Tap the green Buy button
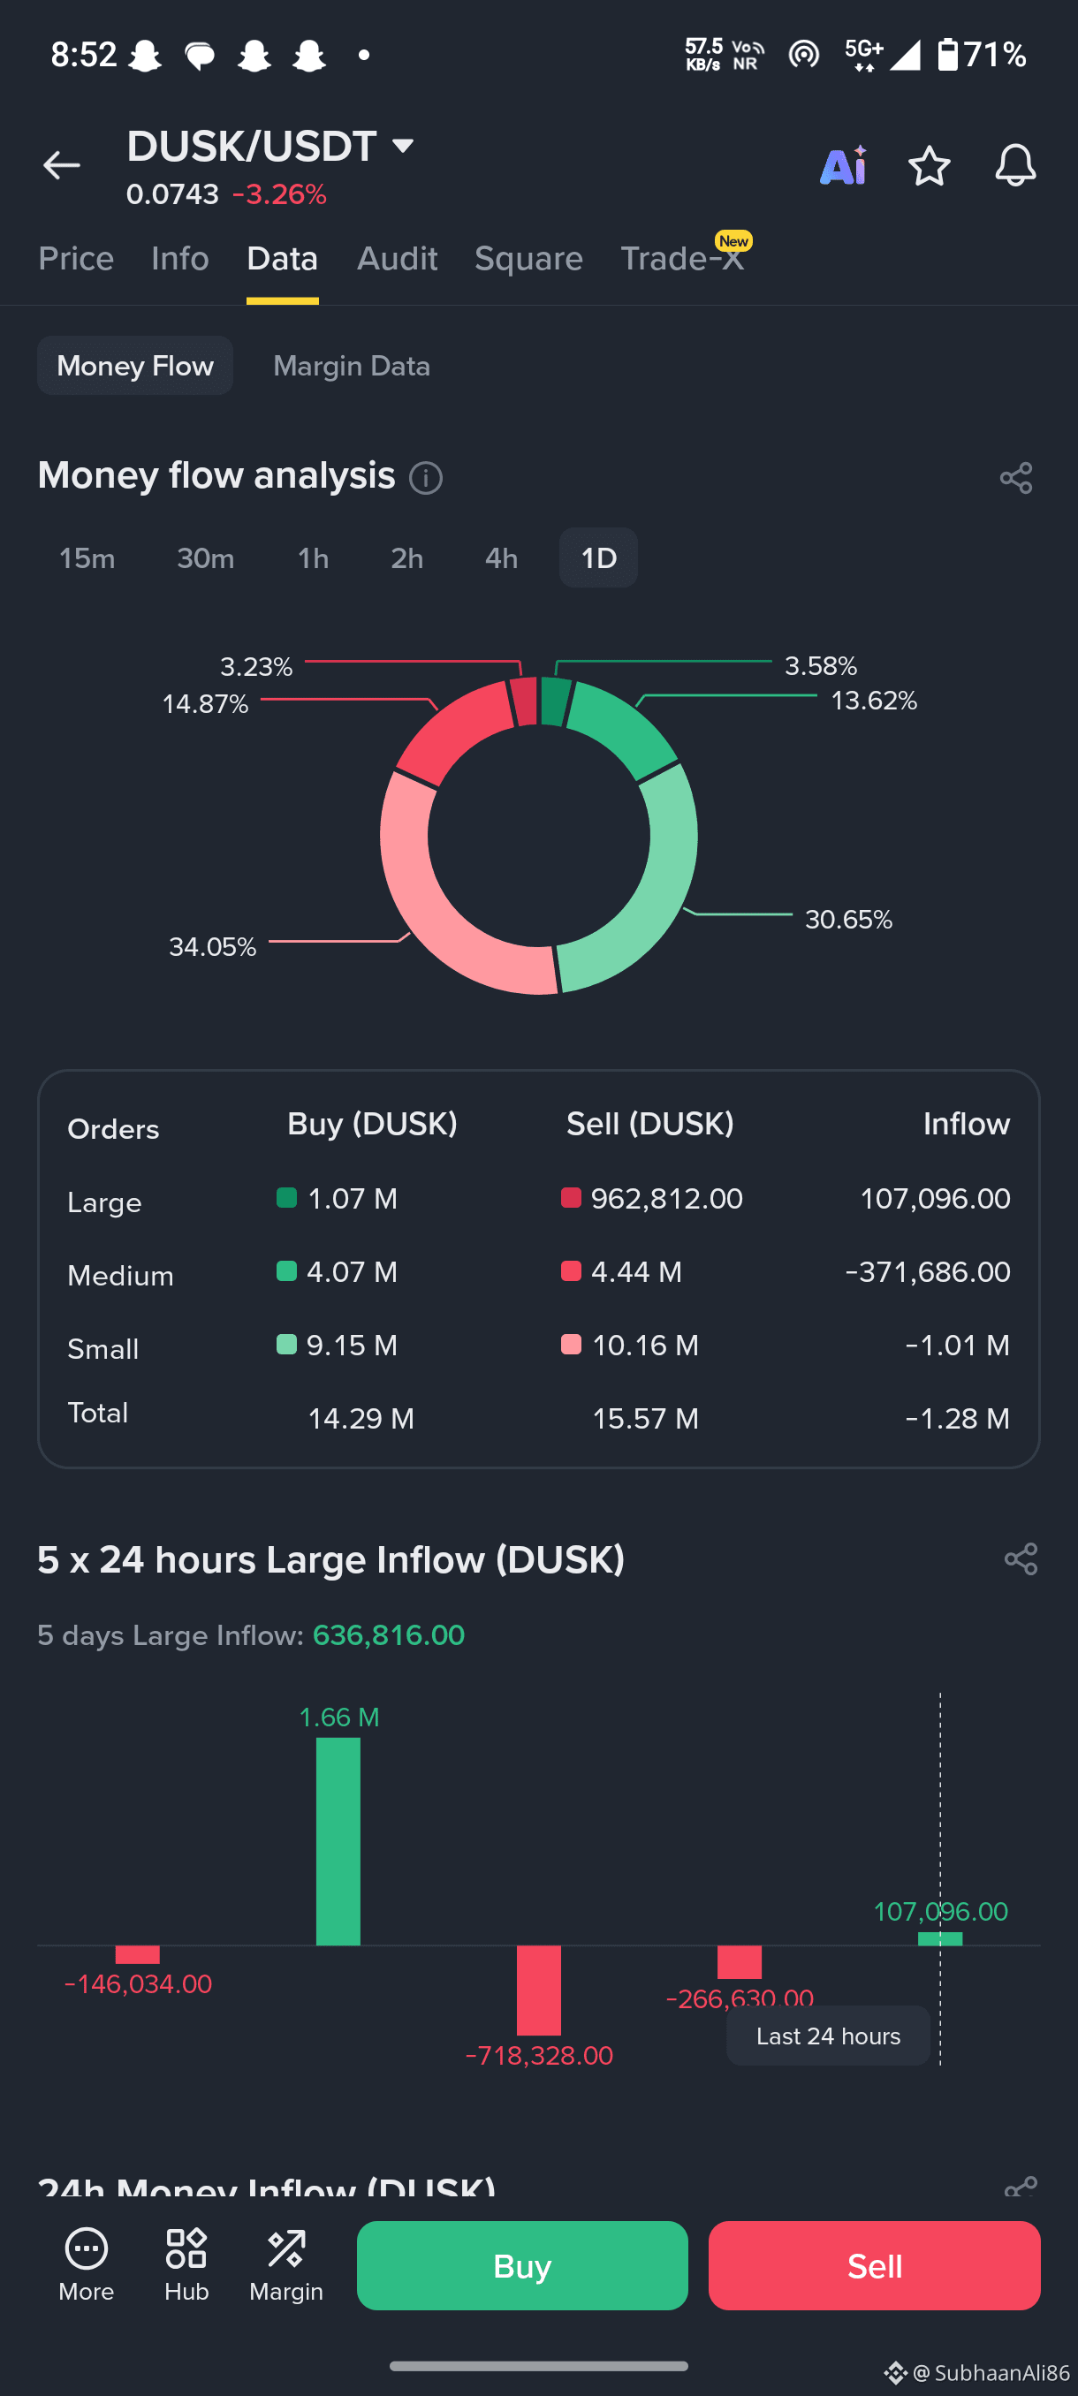The image size is (1078, 2396). (522, 2266)
